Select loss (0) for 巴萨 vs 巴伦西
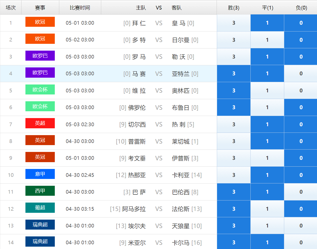Screen dimensions: 317x249 tap(301, 192)
